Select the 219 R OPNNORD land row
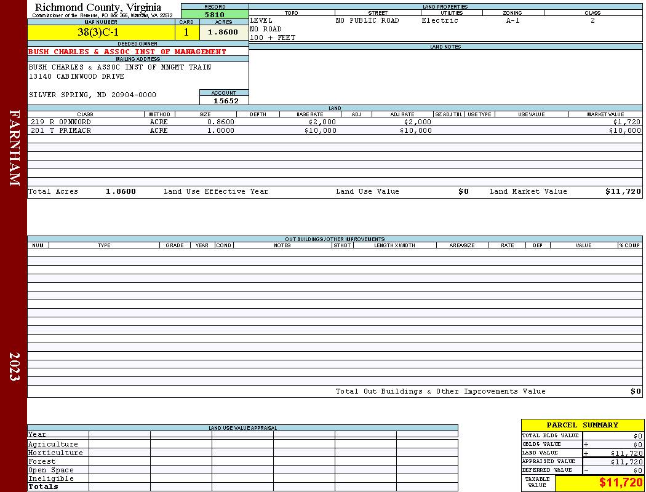Screen dimensions: 646x492 point(335,122)
